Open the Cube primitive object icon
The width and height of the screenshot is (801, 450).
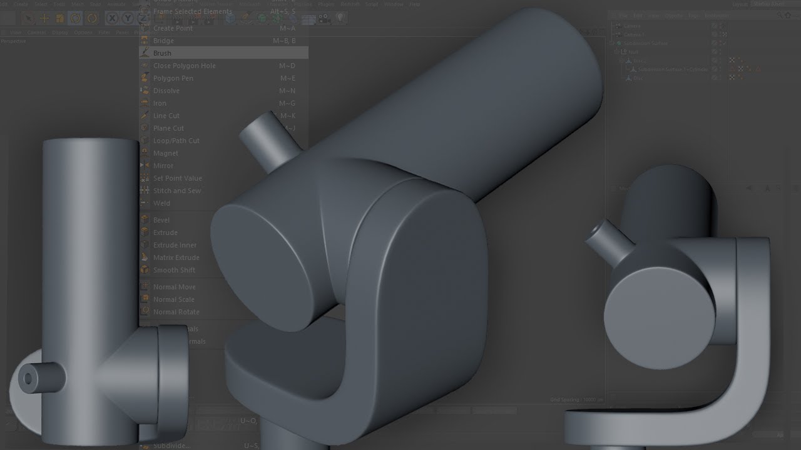click(230, 19)
